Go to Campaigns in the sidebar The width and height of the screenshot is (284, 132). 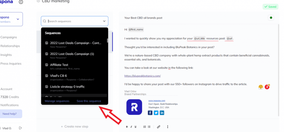[9, 37]
